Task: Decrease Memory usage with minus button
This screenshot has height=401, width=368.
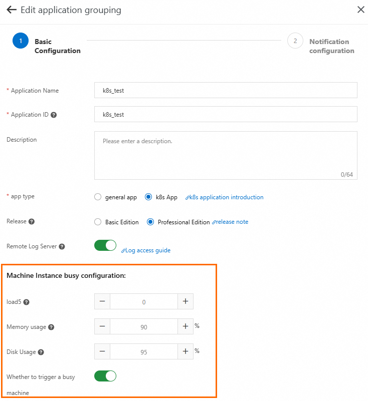Action: pos(102,326)
